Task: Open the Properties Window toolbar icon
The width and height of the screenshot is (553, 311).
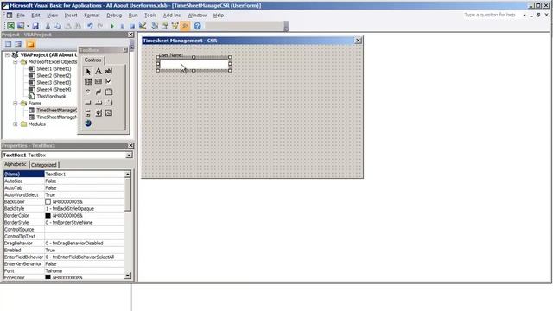Action: 165,26
